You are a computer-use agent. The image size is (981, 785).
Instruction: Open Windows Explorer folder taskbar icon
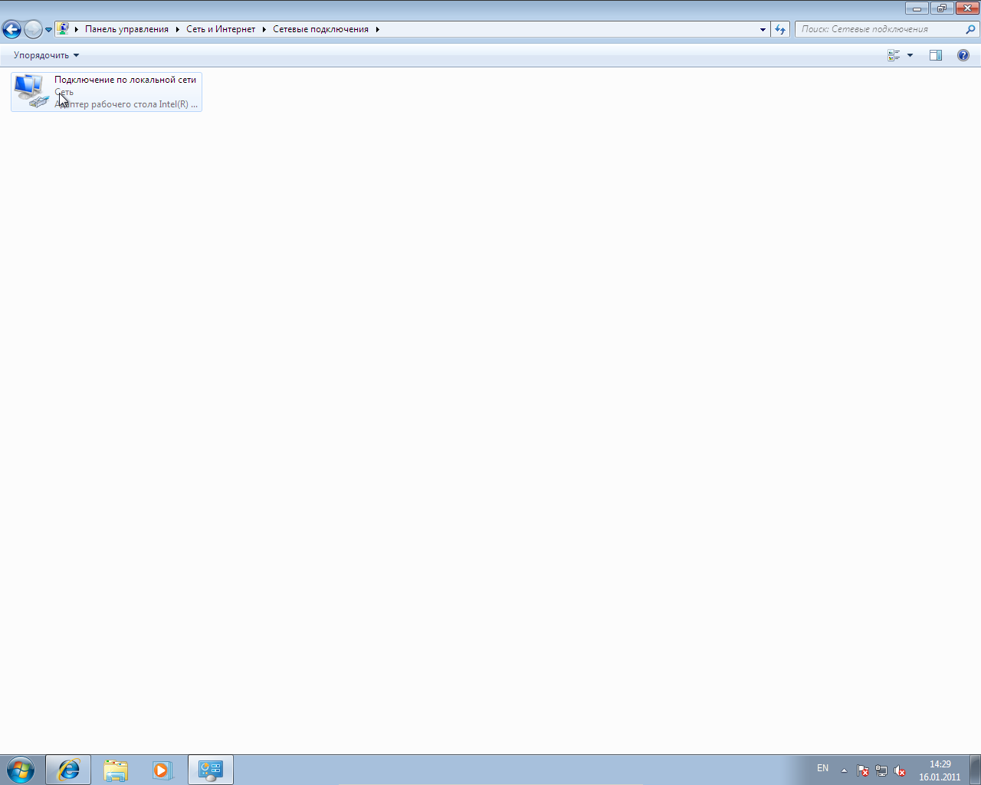click(116, 770)
